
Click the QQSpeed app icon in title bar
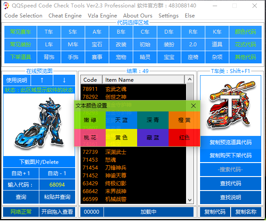point(6,6)
